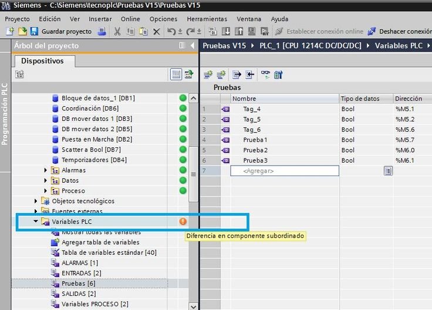Expand Fuentes externas node

(x=36, y=211)
